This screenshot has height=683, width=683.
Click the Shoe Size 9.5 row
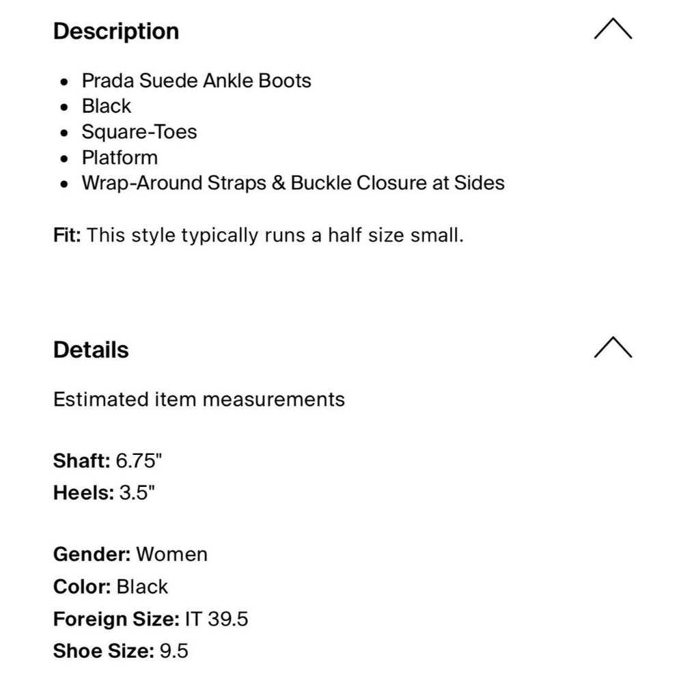point(120,652)
